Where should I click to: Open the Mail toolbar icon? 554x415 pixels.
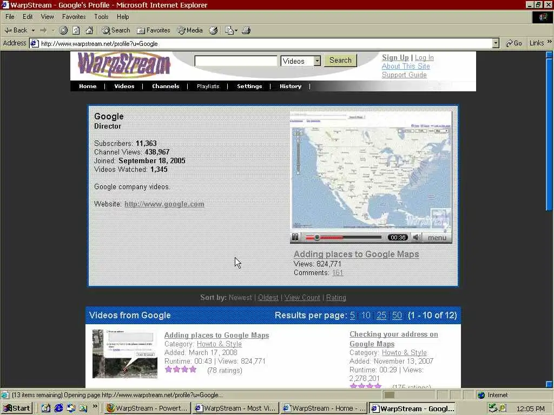230,30
